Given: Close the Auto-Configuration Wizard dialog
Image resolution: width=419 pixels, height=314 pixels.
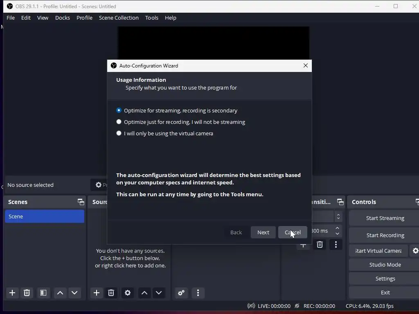Looking at the screenshot, I should coord(306,65).
